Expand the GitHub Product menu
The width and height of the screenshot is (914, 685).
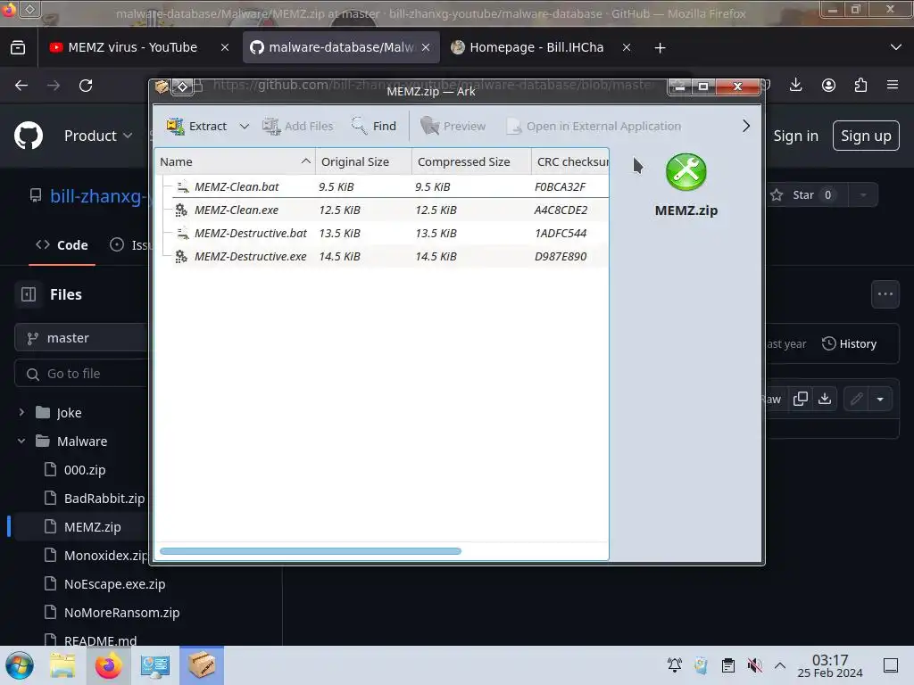click(x=98, y=136)
